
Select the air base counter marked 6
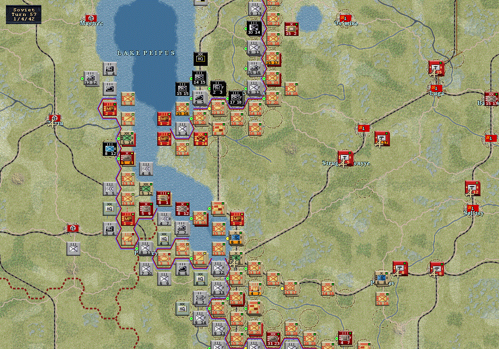tap(437, 269)
